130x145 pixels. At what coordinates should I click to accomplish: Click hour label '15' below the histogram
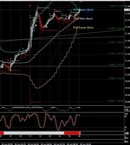[69, 136]
